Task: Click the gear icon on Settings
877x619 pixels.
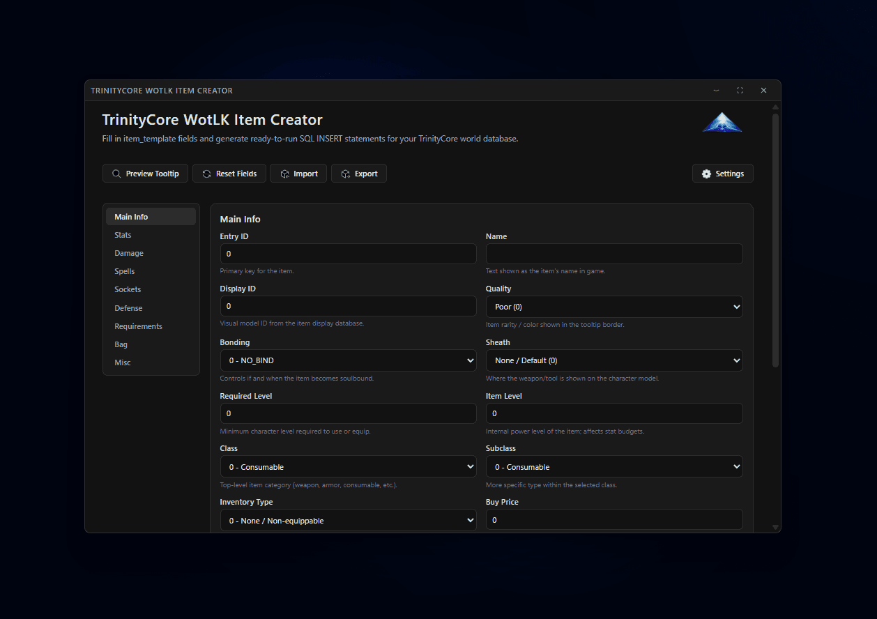Action: (x=706, y=174)
